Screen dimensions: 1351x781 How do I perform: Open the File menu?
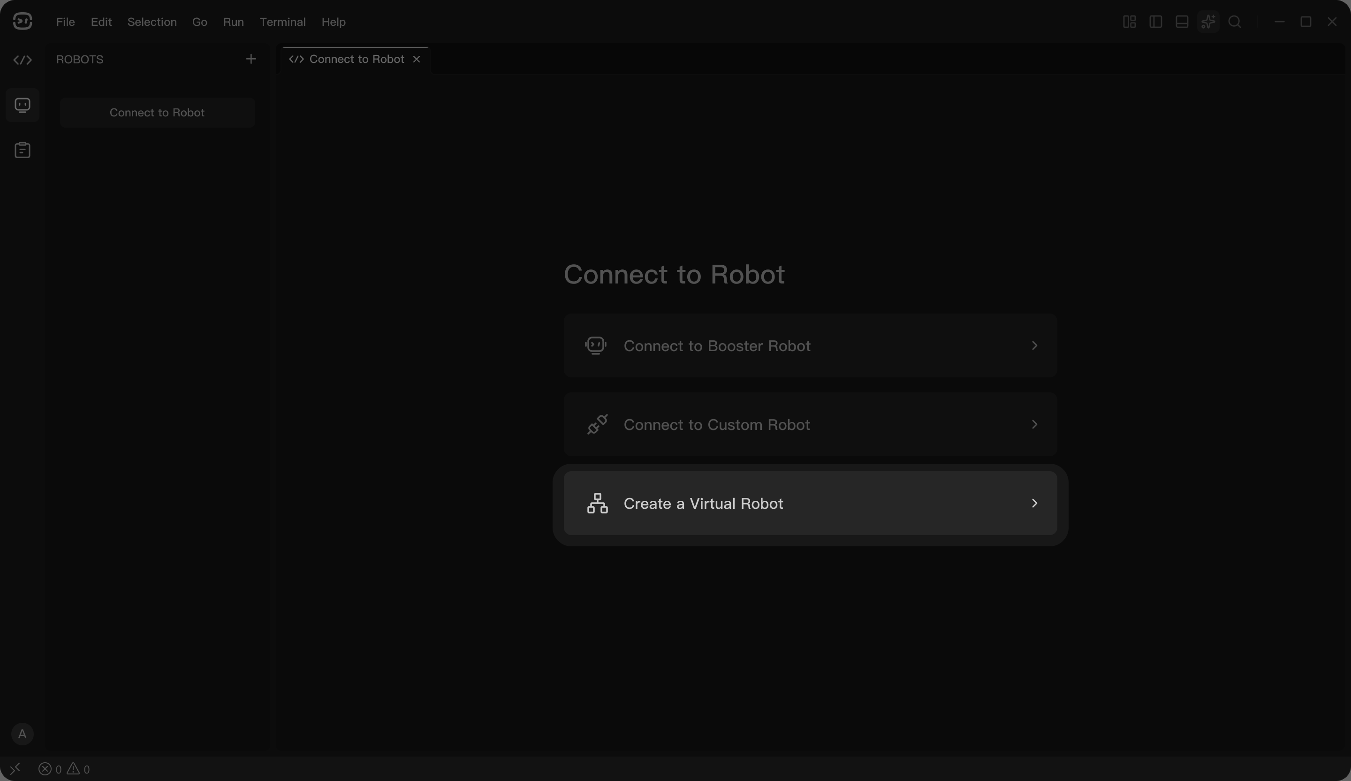tap(65, 22)
